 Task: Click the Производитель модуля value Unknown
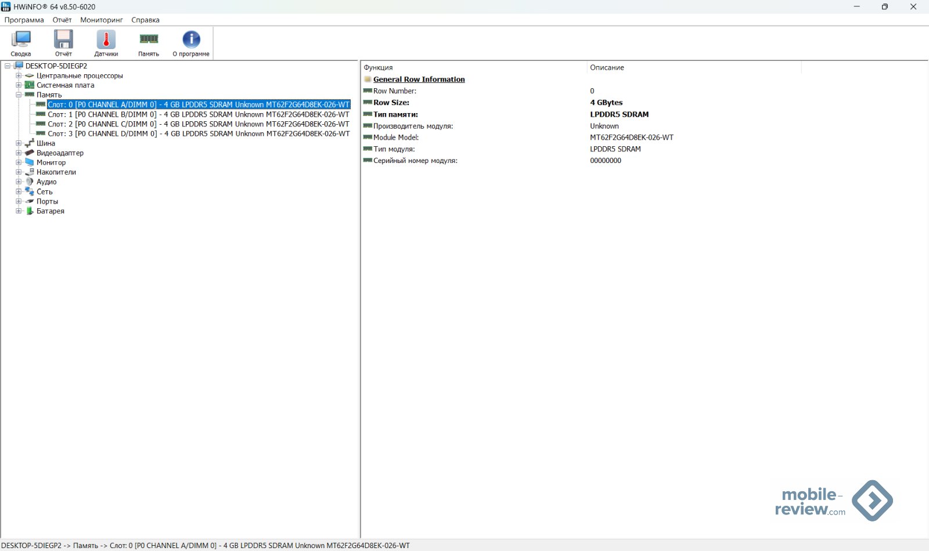click(x=604, y=126)
